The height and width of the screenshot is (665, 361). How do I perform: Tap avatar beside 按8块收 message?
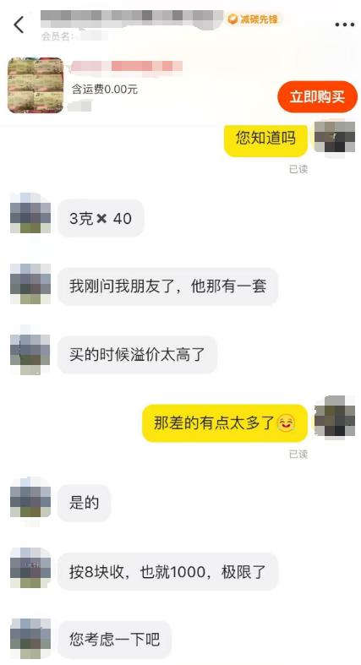[30, 567]
